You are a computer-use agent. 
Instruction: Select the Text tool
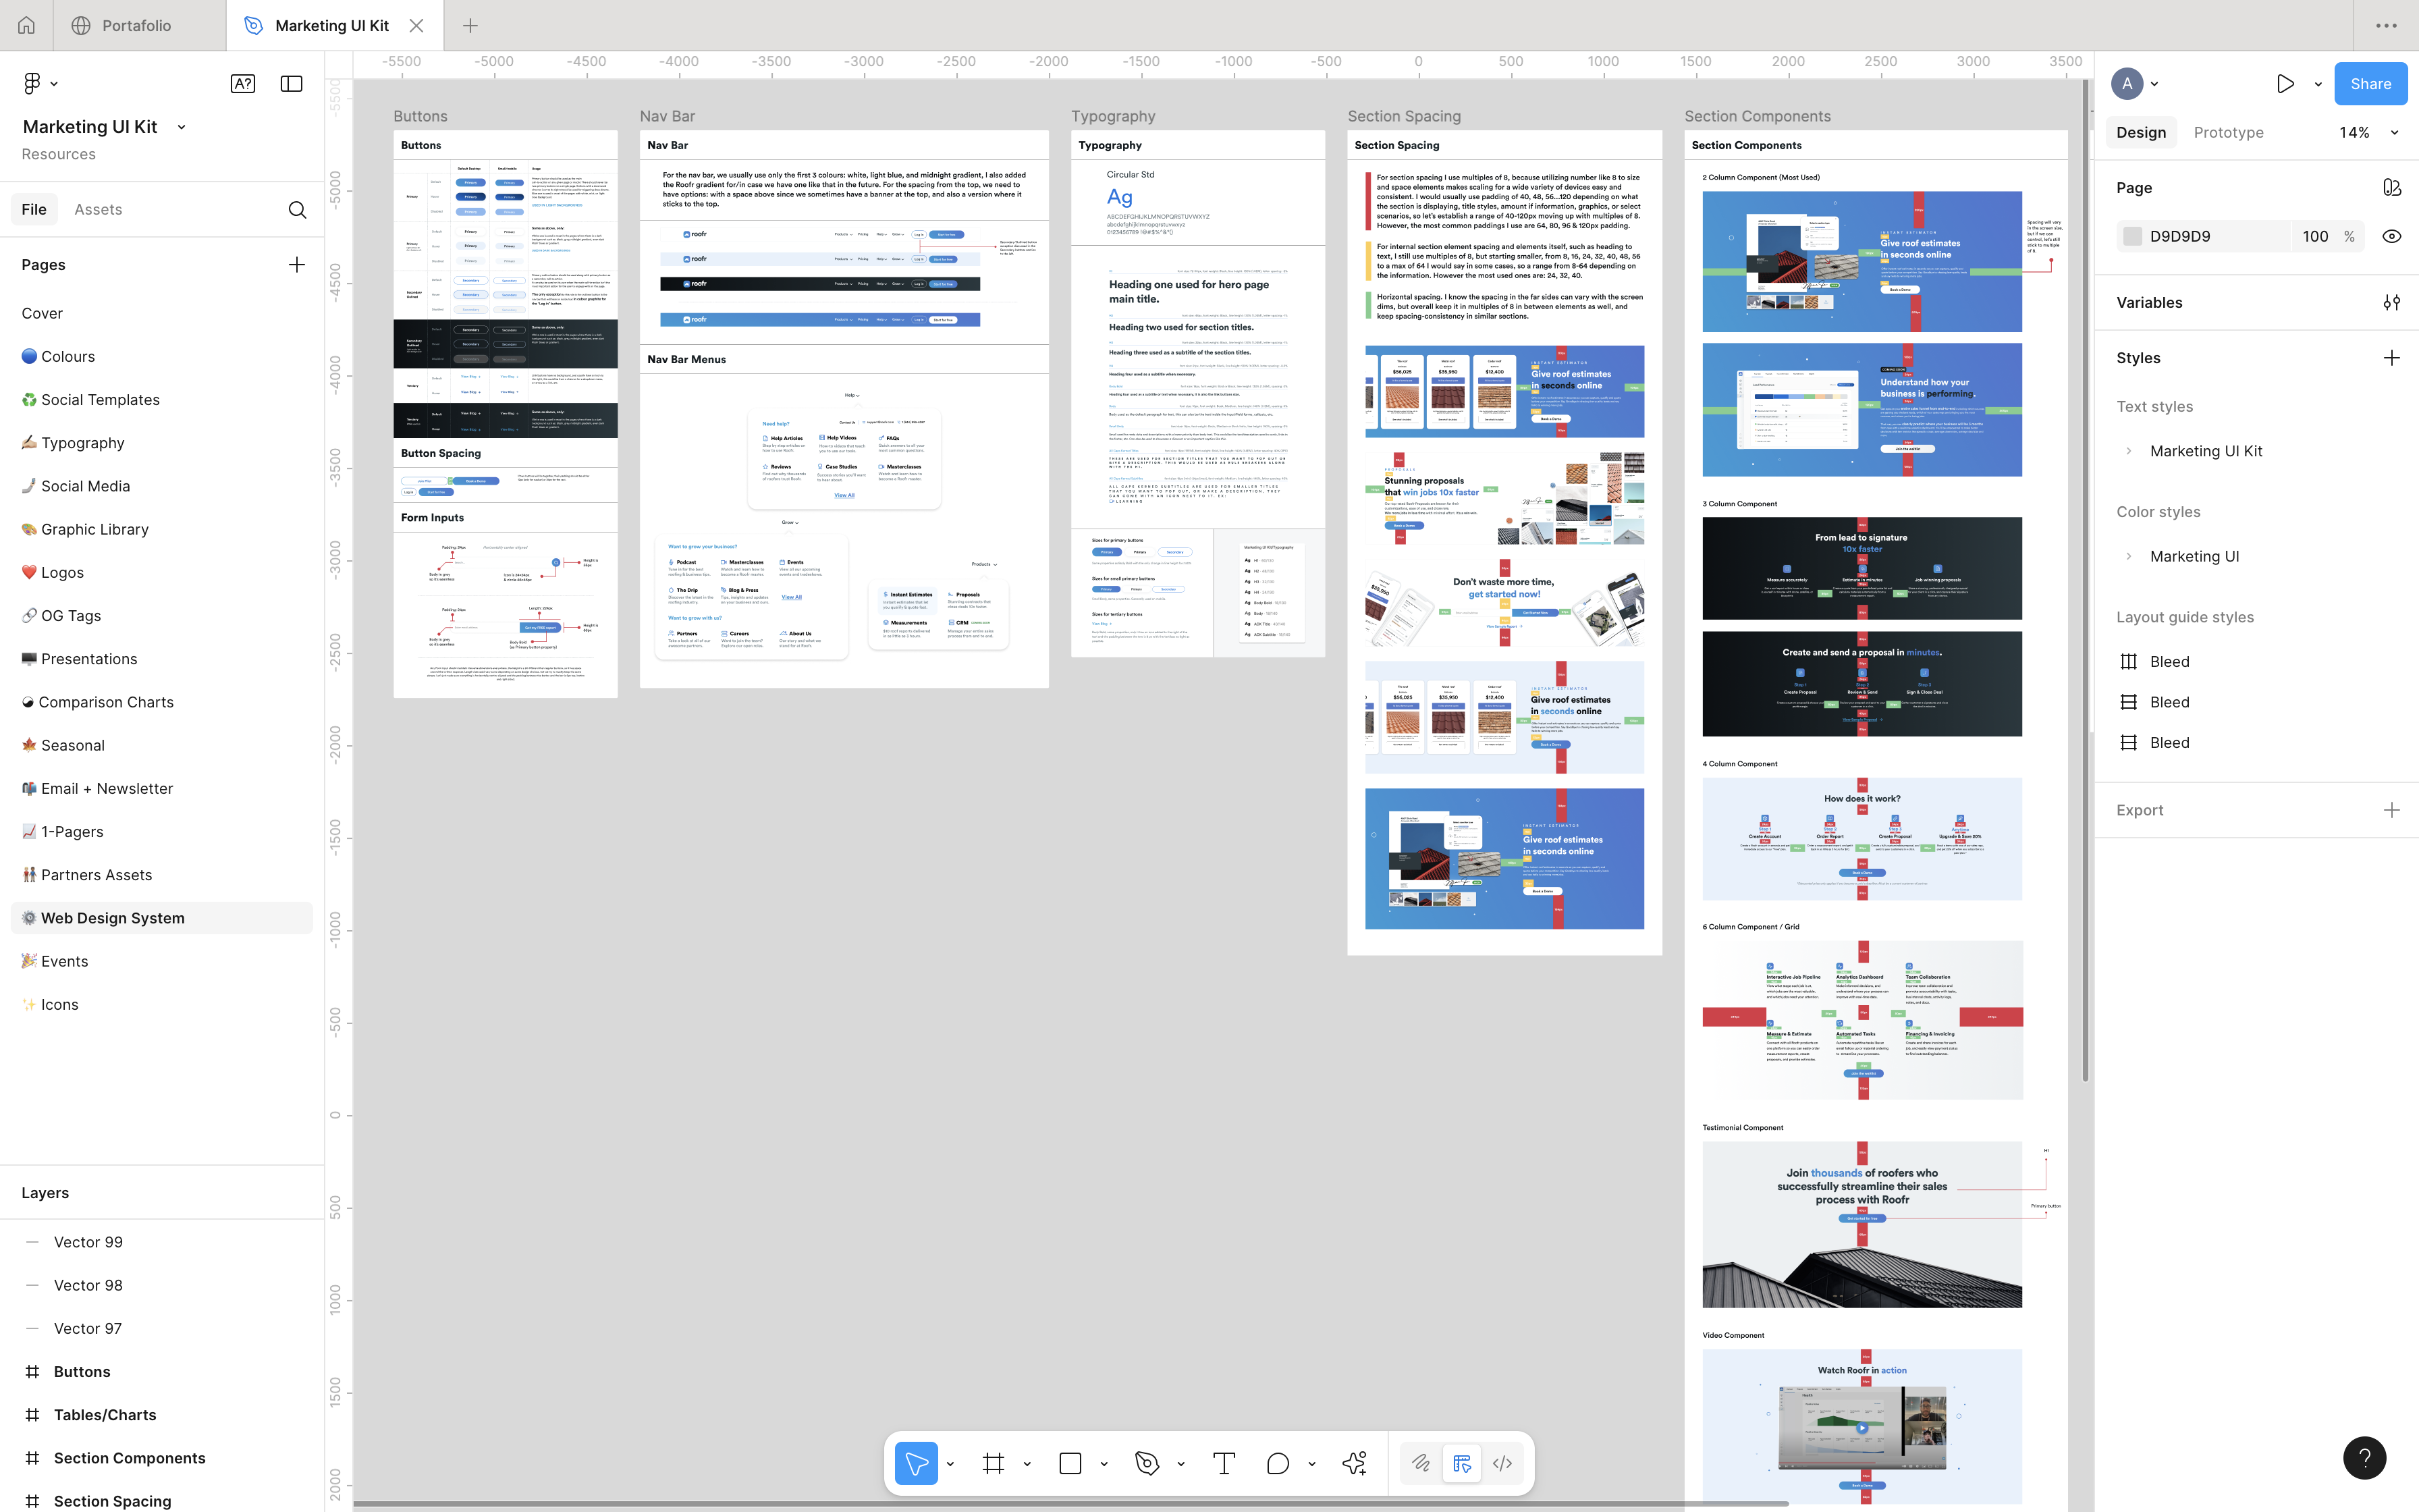click(x=1224, y=1464)
